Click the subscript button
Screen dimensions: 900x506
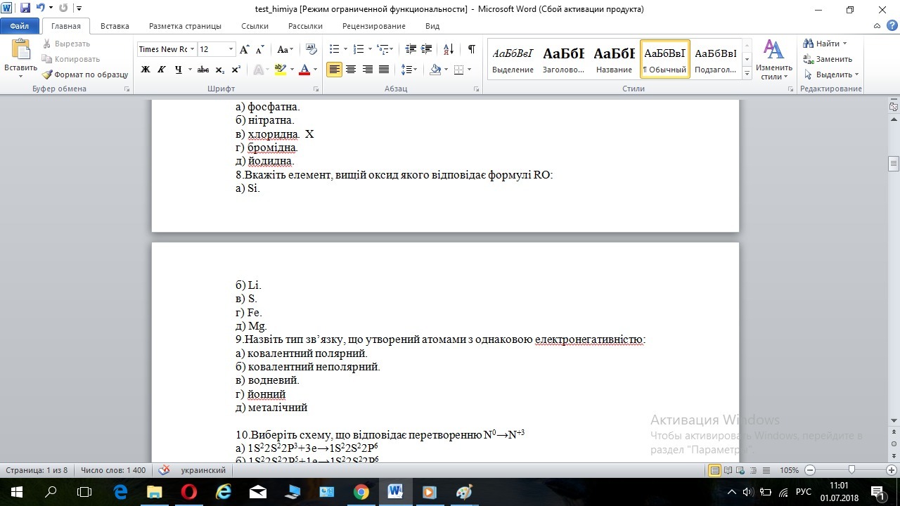220,70
